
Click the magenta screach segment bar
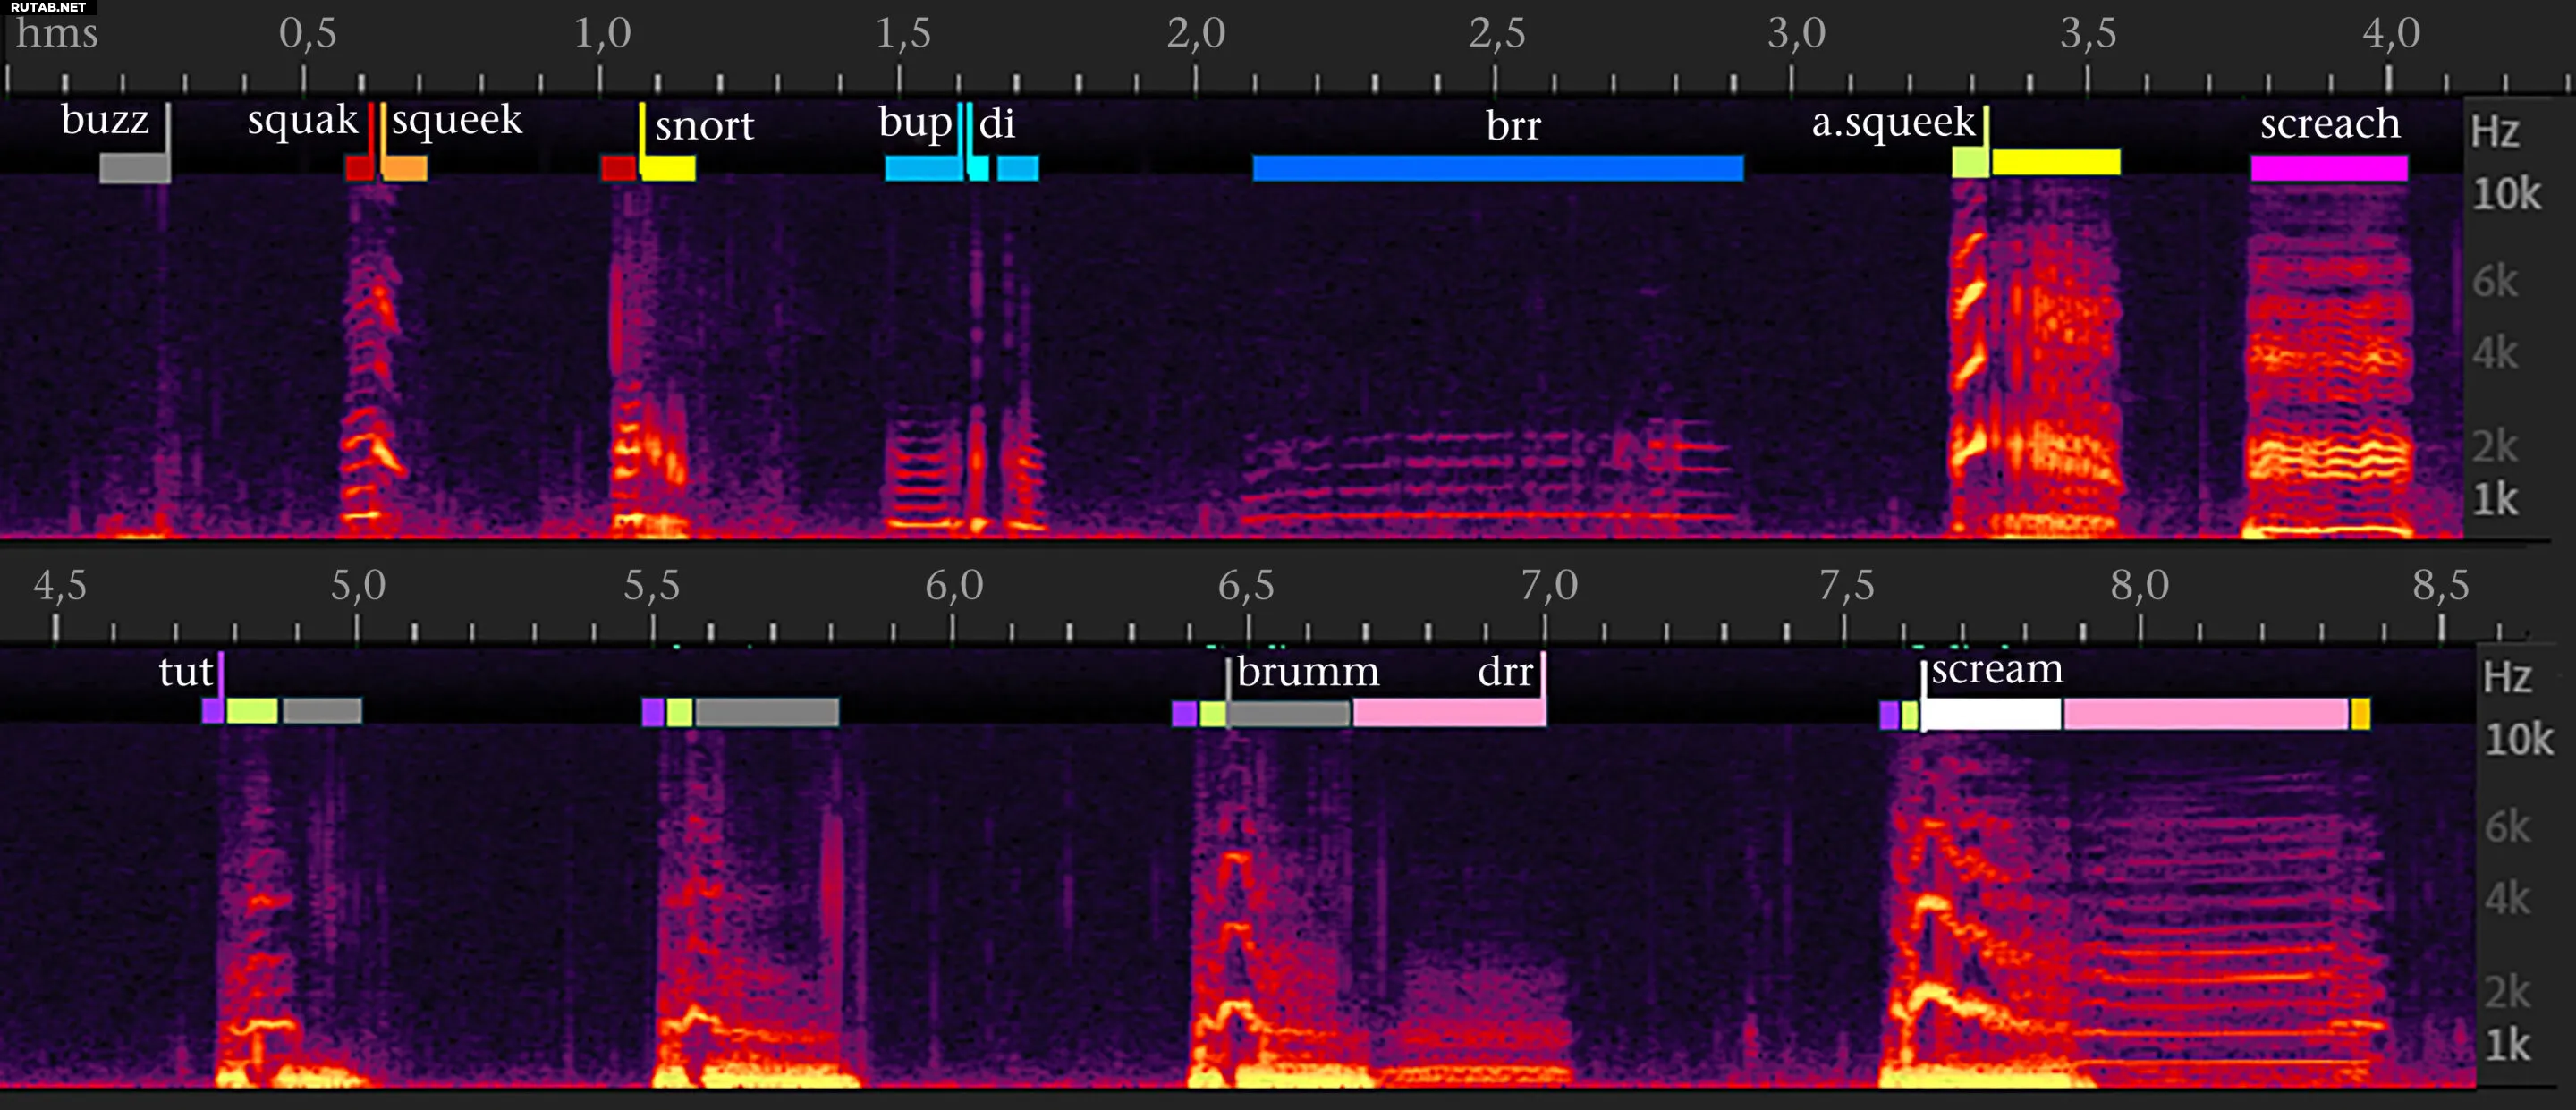(2328, 168)
